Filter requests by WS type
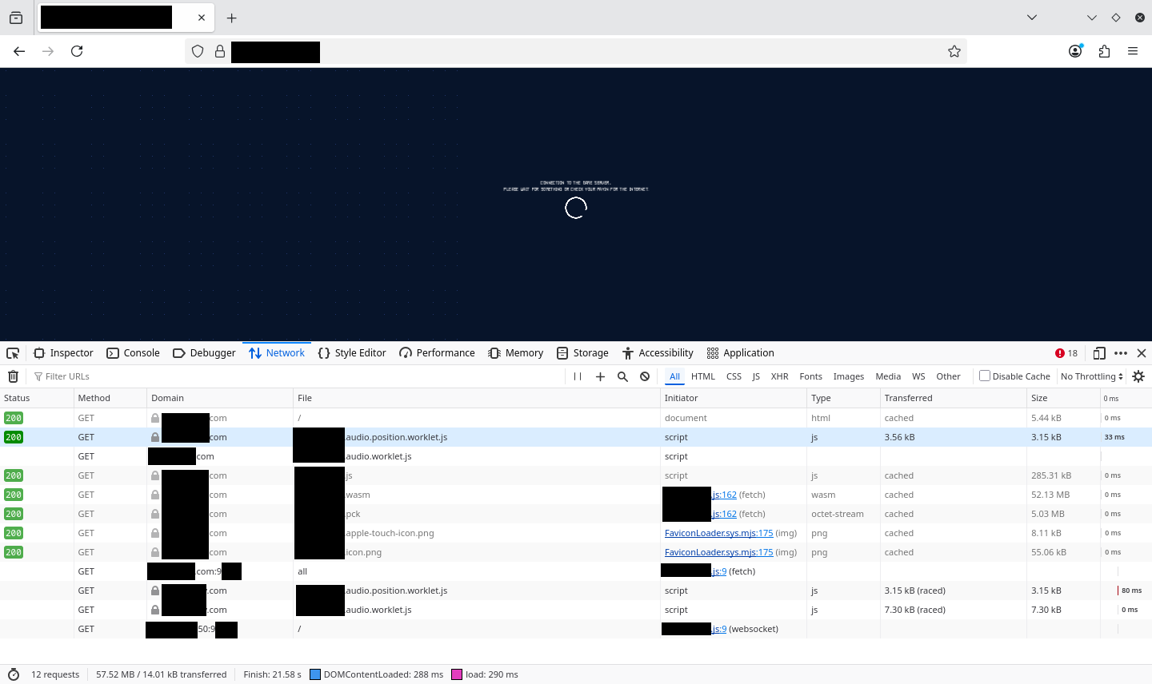This screenshot has height=684, width=1152. (x=918, y=376)
